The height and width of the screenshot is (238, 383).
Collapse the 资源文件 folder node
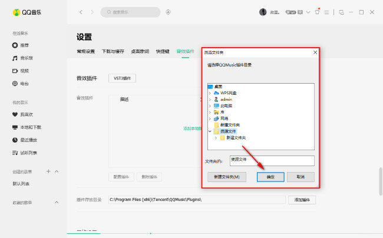(210, 131)
